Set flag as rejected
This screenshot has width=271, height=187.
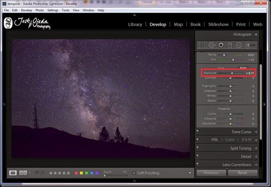pyautogui.click(x=42, y=173)
